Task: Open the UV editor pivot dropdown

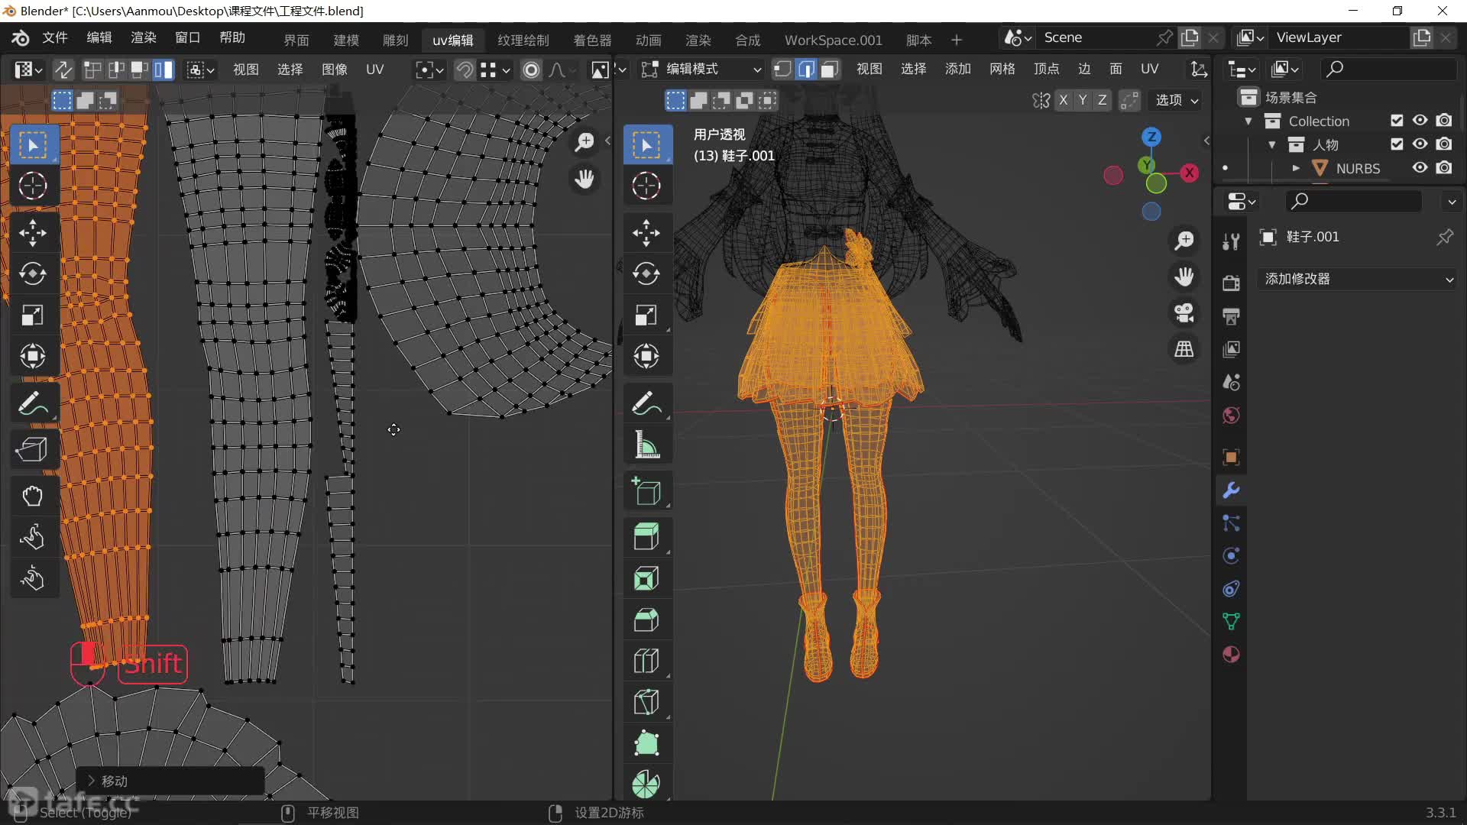Action: click(429, 70)
